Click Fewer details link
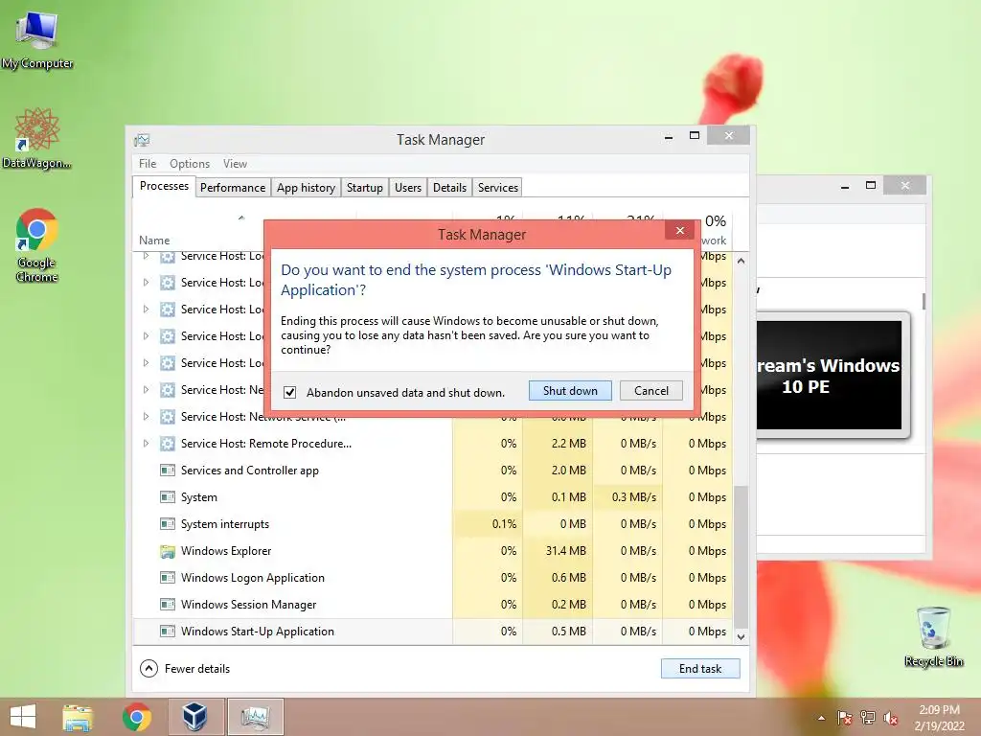Image resolution: width=981 pixels, height=736 pixels. click(x=197, y=668)
